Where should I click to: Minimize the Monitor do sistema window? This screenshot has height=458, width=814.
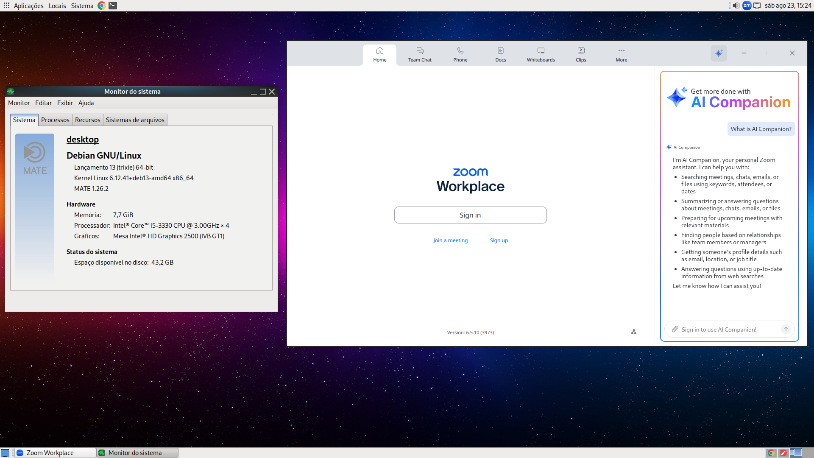(254, 92)
